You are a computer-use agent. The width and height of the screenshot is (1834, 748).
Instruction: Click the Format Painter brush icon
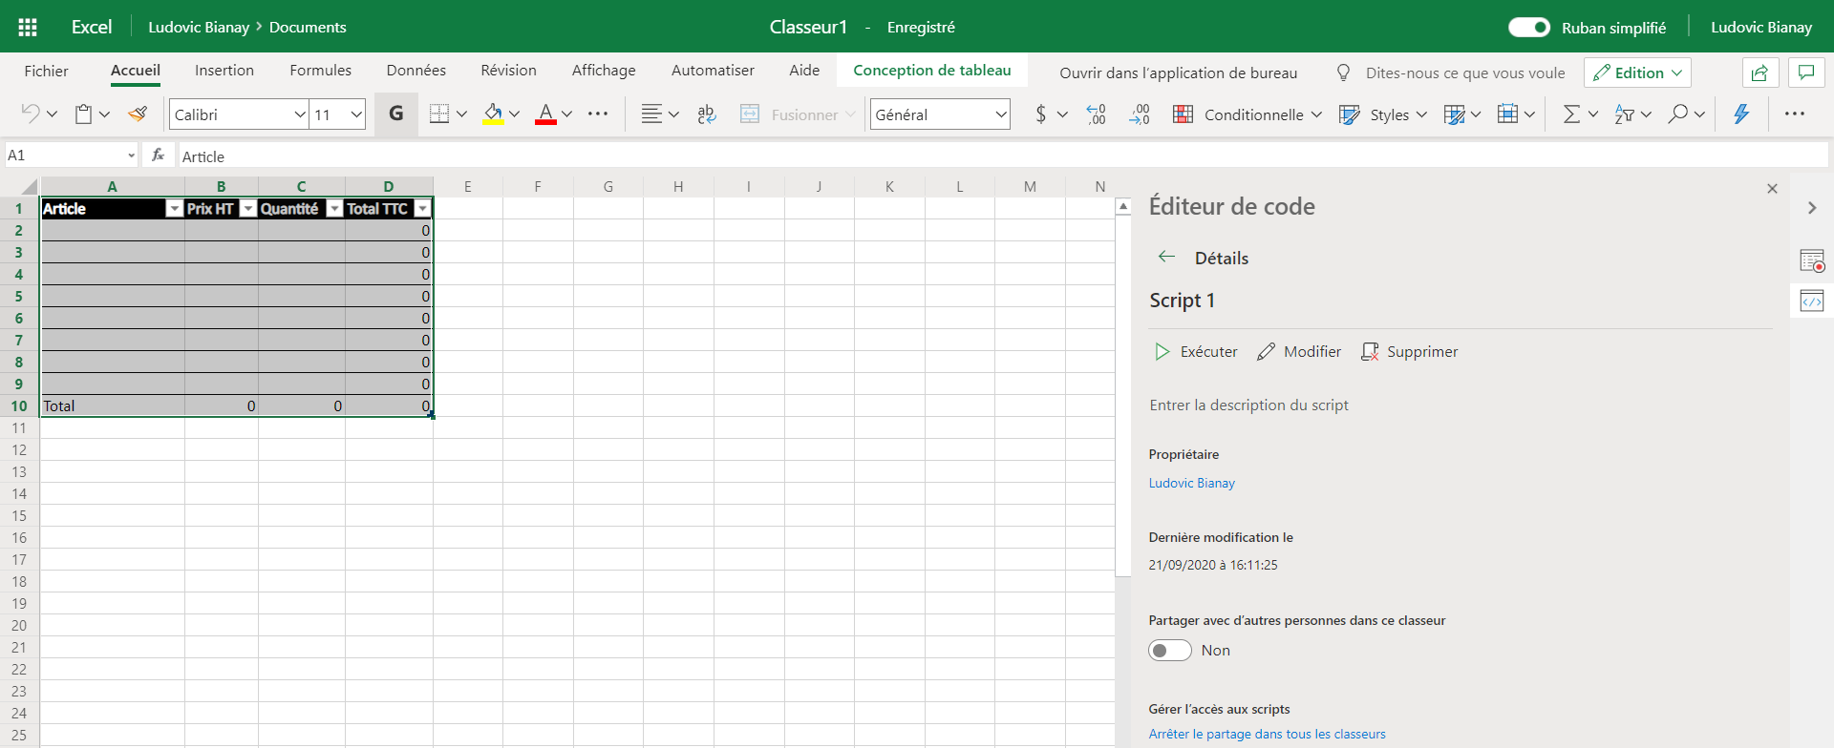tap(138, 114)
